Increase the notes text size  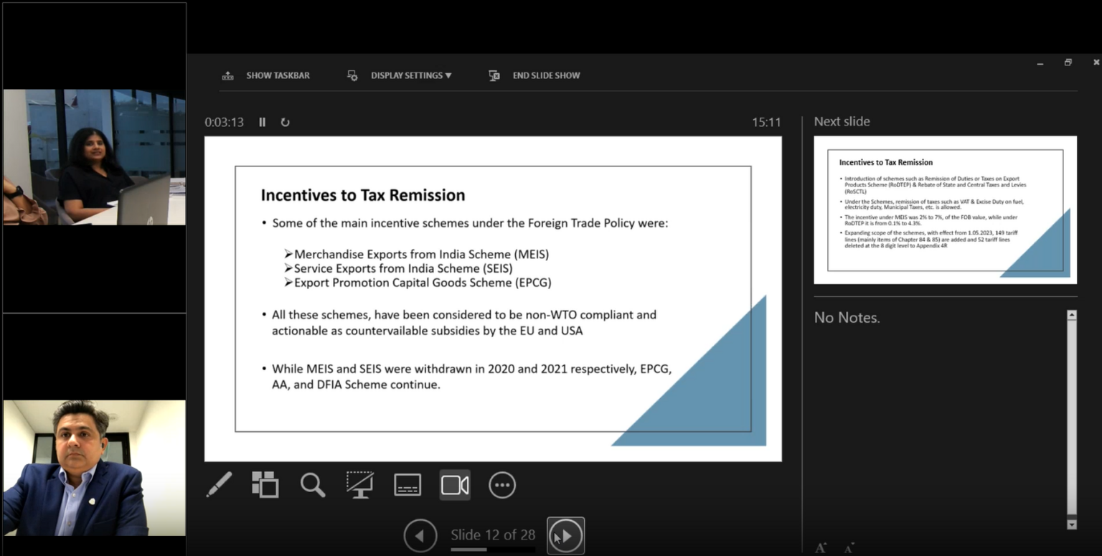point(821,548)
